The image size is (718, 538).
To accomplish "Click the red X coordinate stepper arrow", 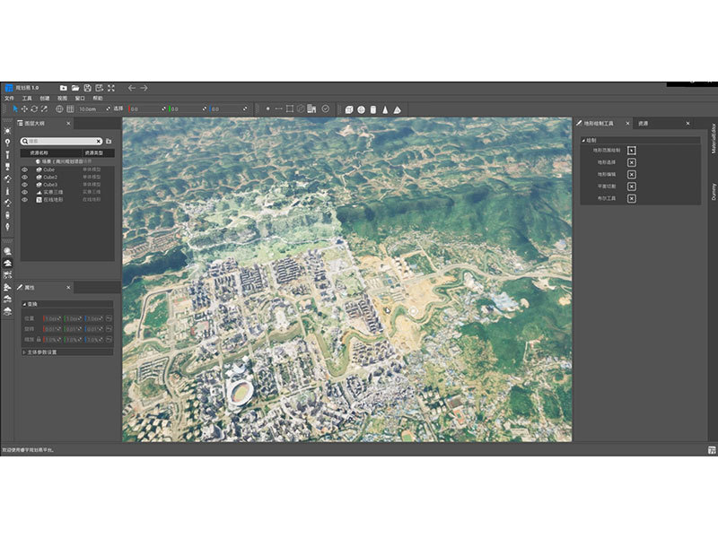I will (x=163, y=108).
